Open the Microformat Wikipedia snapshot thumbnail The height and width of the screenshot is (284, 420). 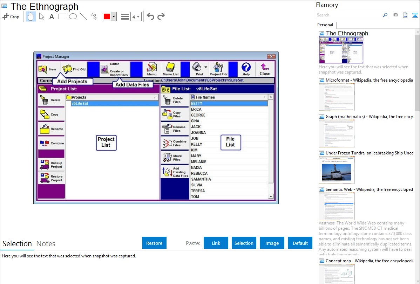pos(337,97)
